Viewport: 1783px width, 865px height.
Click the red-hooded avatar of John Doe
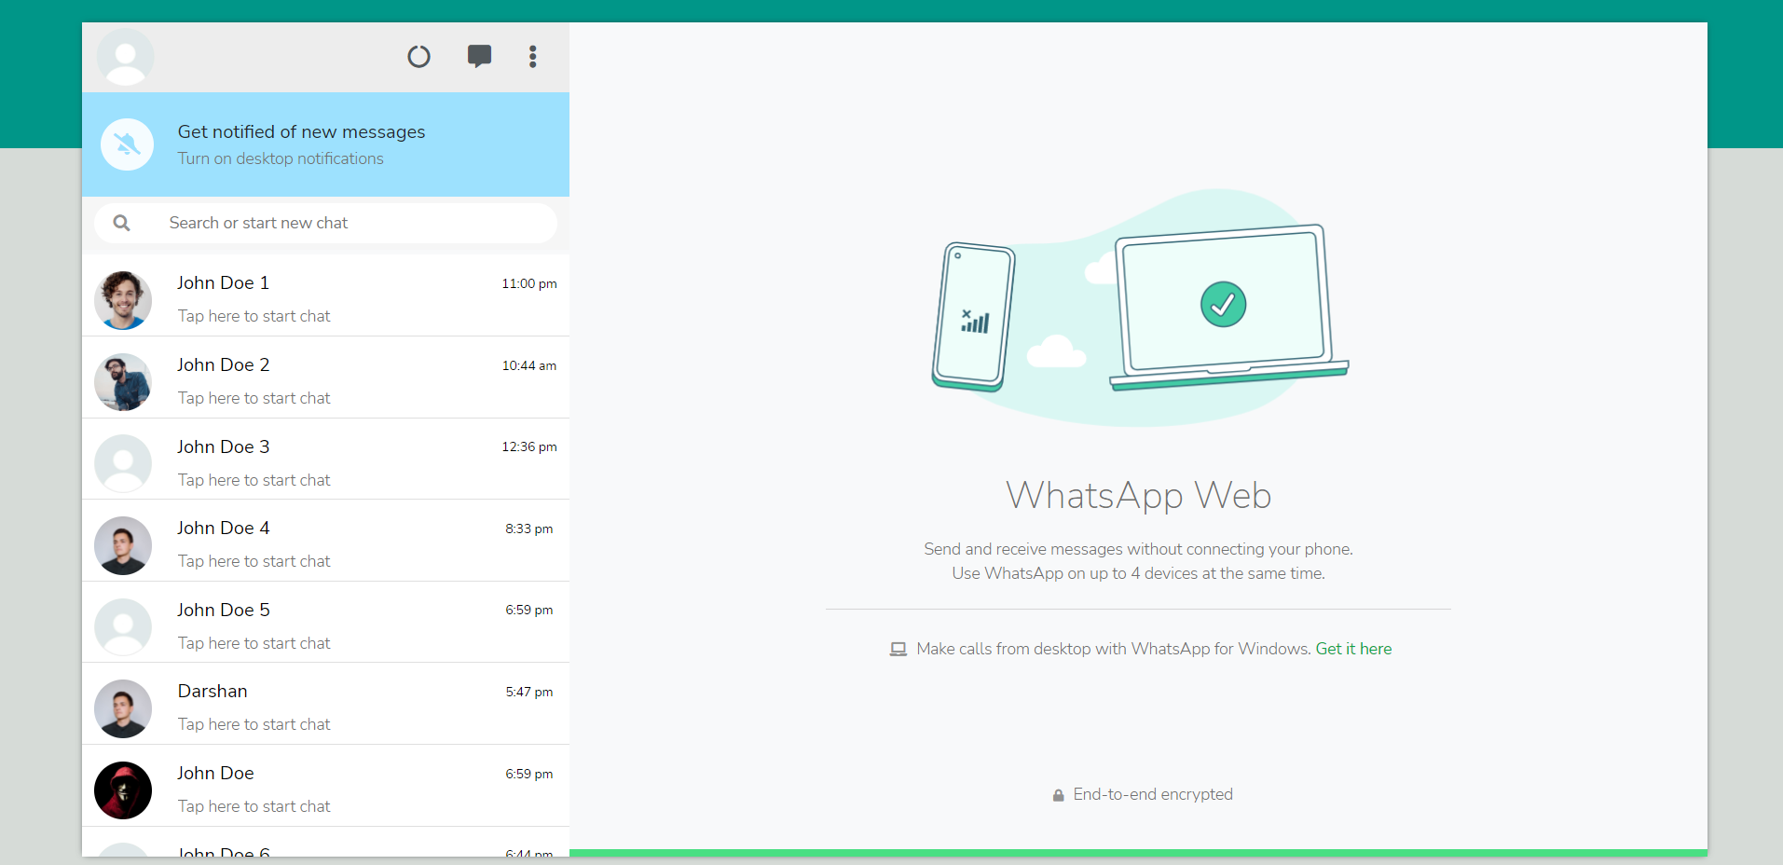pos(122,789)
